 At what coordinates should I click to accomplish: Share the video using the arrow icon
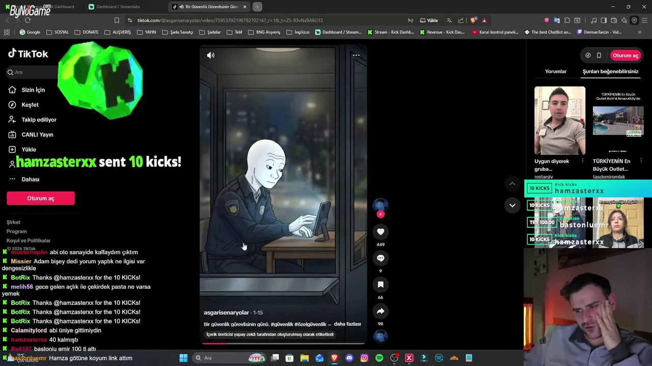click(x=381, y=311)
